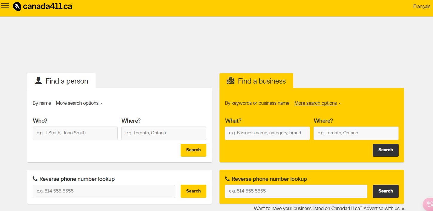Focus the Who? name input field
This screenshot has height=211, width=433.
pos(75,133)
